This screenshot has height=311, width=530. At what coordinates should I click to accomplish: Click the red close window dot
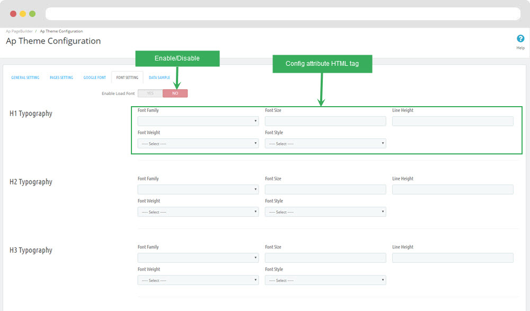point(13,14)
